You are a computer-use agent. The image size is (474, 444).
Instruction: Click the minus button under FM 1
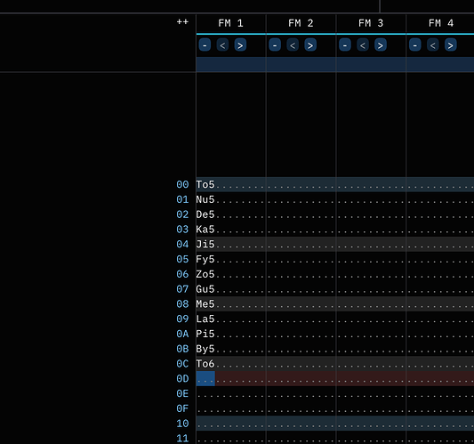pyautogui.click(x=205, y=45)
